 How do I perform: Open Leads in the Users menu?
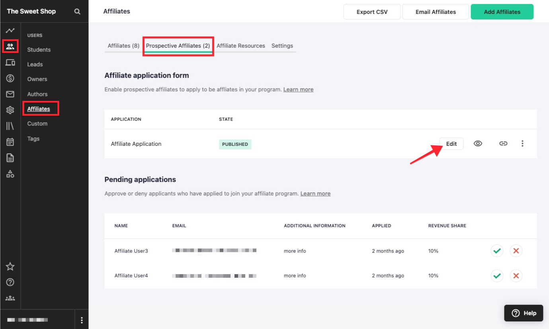35,64
